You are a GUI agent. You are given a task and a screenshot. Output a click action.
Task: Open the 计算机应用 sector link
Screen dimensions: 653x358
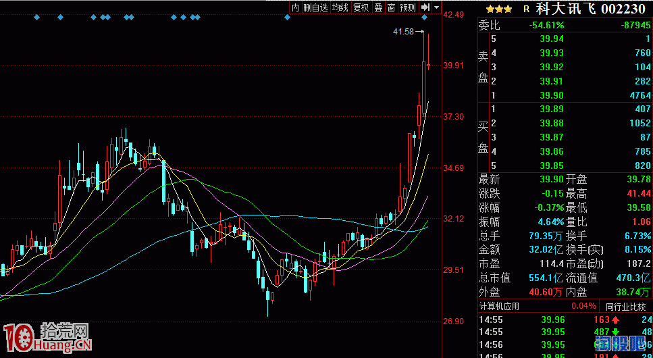pyautogui.click(x=499, y=306)
